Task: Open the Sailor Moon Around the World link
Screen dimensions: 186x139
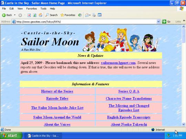Action: coord(57,117)
